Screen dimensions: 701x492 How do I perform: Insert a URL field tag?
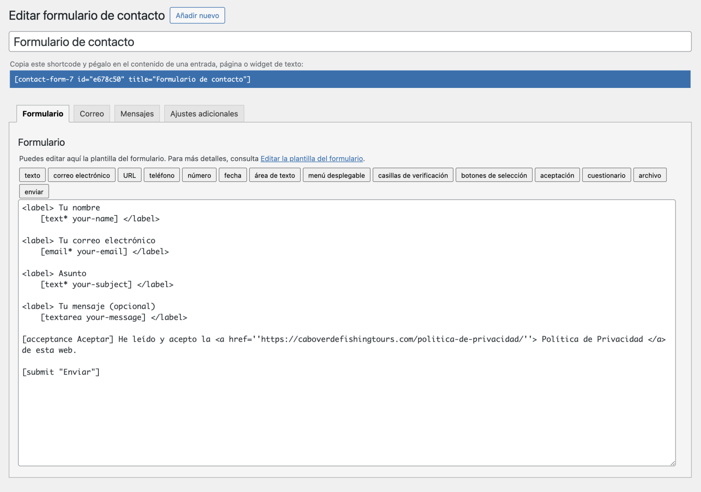point(129,175)
